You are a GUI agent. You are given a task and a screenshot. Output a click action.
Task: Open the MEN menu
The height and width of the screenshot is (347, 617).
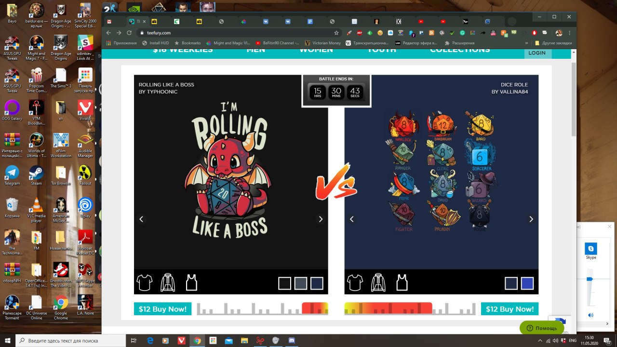coord(256,50)
